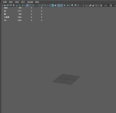Screen dimensions: 116x113
Task: Select the polygon plane mesh in viewport
Action: [66, 79]
